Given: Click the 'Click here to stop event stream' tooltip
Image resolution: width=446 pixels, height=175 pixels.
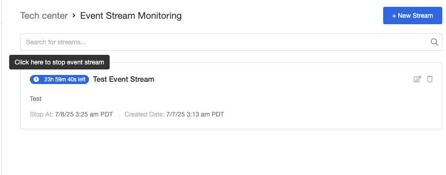Looking at the screenshot, I should 59,62.
